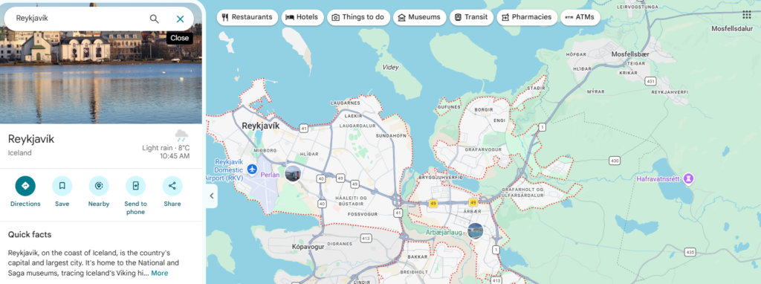Click the Grafarvogur district label
Image resolution: width=761 pixels, height=284 pixels.
(x=483, y=150)
